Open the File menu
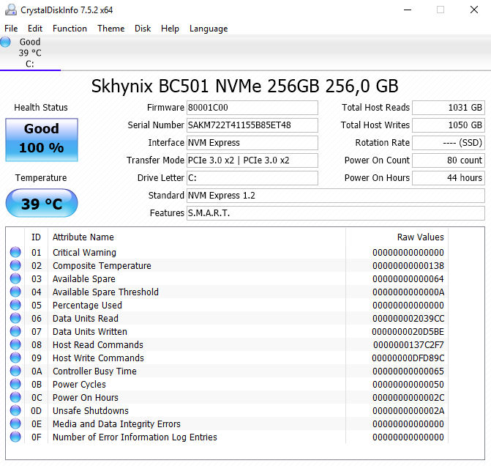The image size is (491, 466). pyautogui.click(x=11, y=29)
